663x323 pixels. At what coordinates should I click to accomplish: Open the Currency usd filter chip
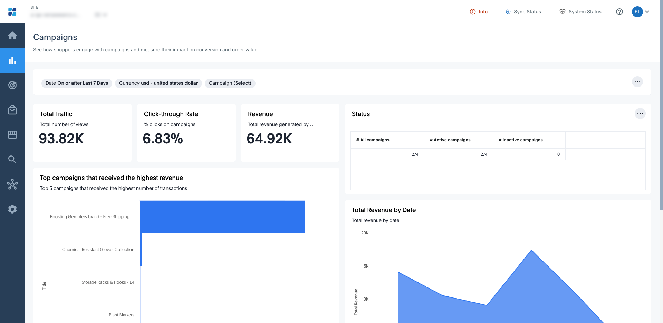coord(158,83)
